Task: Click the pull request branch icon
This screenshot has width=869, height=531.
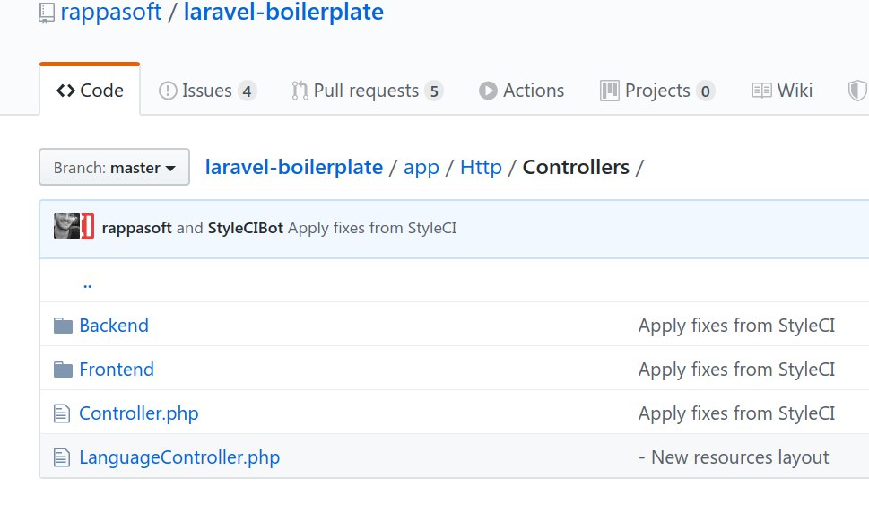Action: coord(300,91)
